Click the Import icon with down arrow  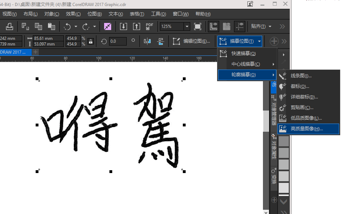124,26
